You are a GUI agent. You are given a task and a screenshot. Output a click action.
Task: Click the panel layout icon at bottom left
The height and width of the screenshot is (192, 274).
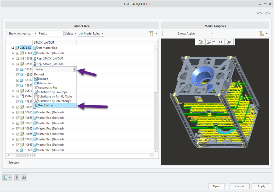(x=5, y=177)
